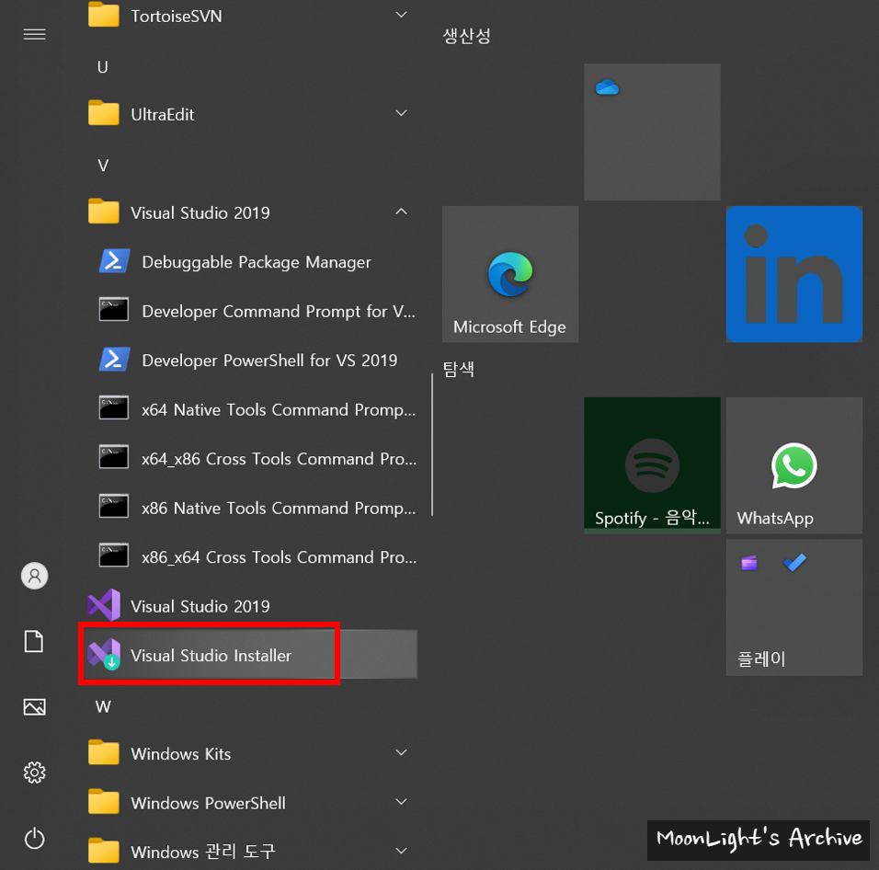
Task: Click the 탐색 tile group heading
Action: pyautogui.click(x=459, y=369)
